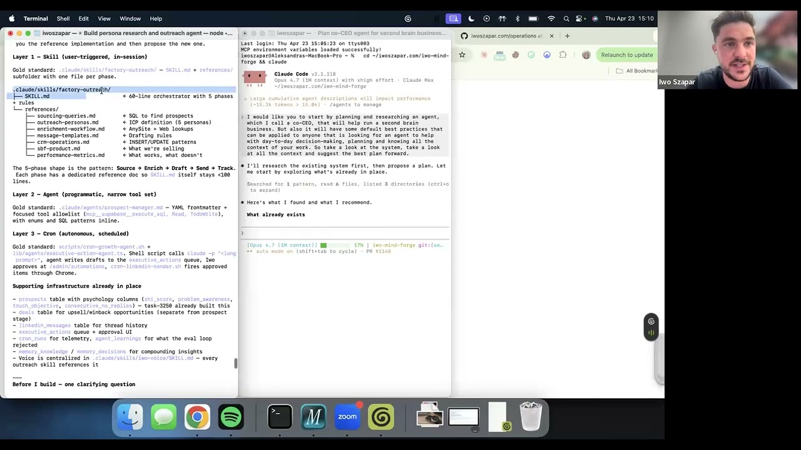The width and height of the screenshot is (801, 450).
Task: Click the cookie extension icon
Action: (x=515, y=55)
